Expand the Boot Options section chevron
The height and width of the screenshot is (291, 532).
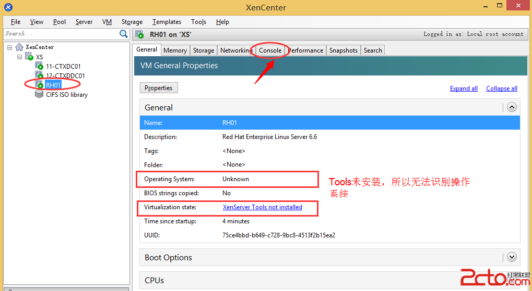[x=512, y=257]
